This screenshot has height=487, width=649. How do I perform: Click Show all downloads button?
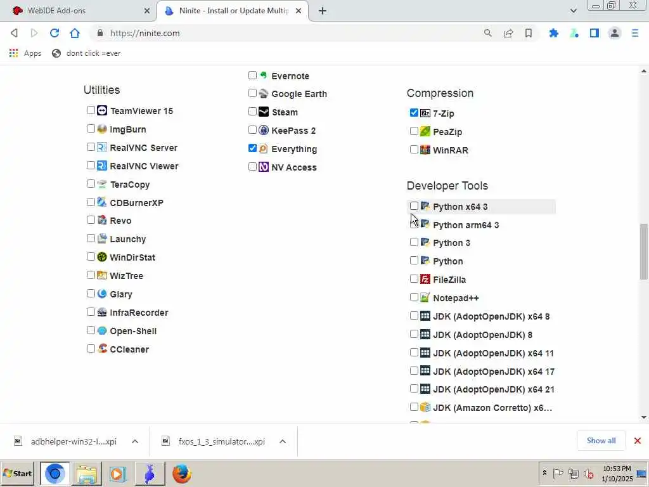pos(601,441)
